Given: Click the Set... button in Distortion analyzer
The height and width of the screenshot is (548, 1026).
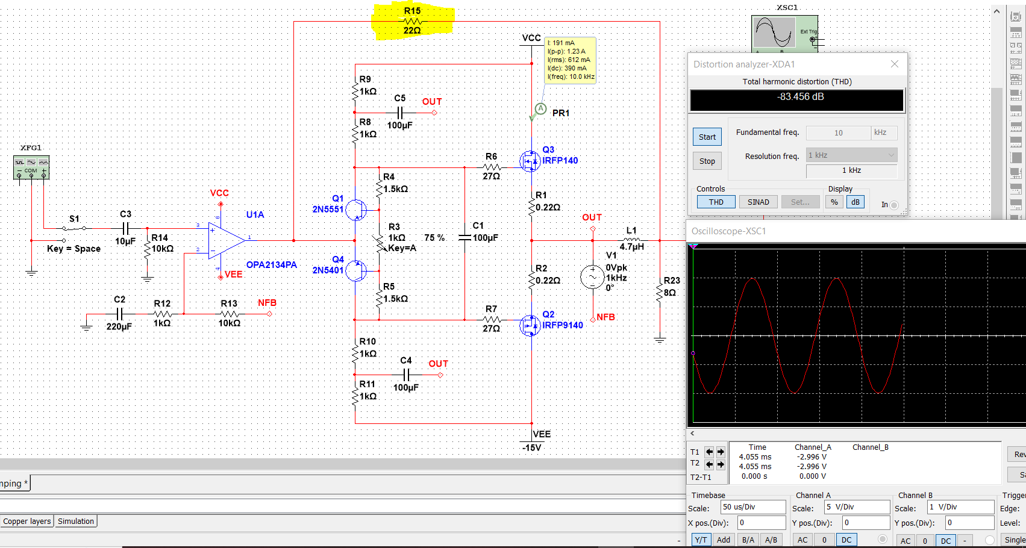Looking at the screenshot, I should click(x=800, y=202).
